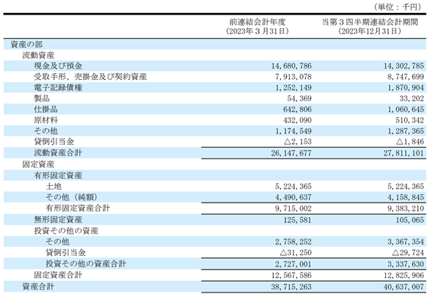Select value 125,581

[298, 219]
